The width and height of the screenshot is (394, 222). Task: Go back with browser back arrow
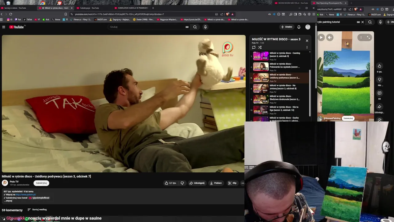[x=2, y=14]
